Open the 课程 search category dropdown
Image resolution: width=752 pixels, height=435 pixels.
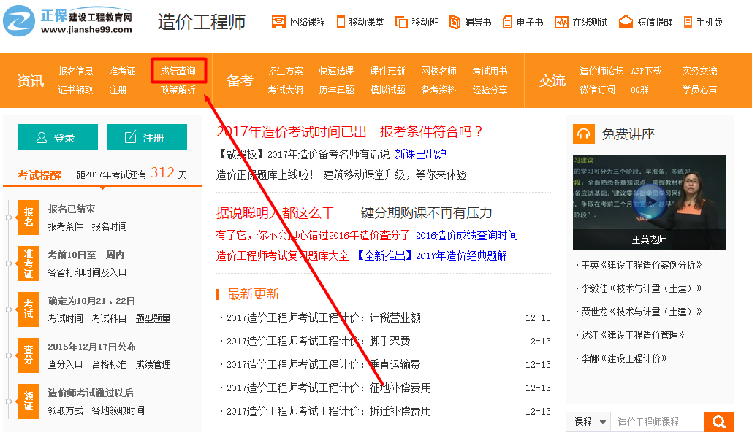pyautogui.click(x=588, y=421)
